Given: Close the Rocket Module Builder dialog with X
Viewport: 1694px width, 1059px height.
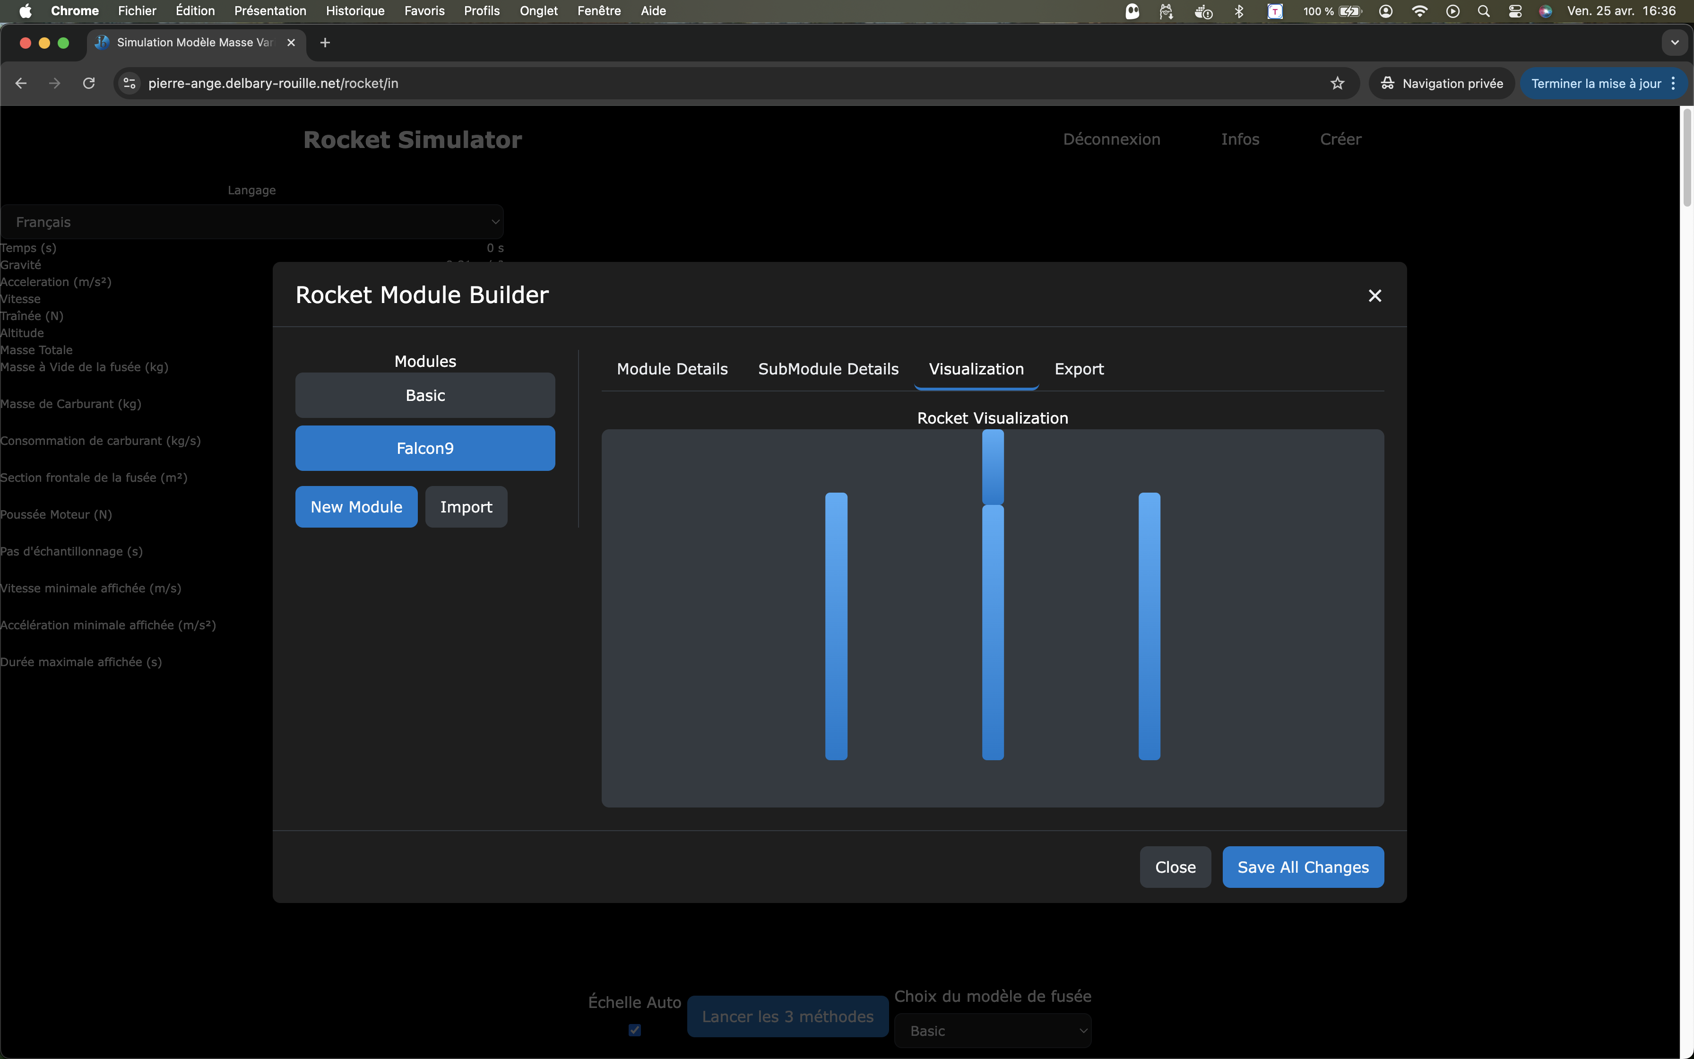Looking at the screenshot, I should (x=1375, y=295).
